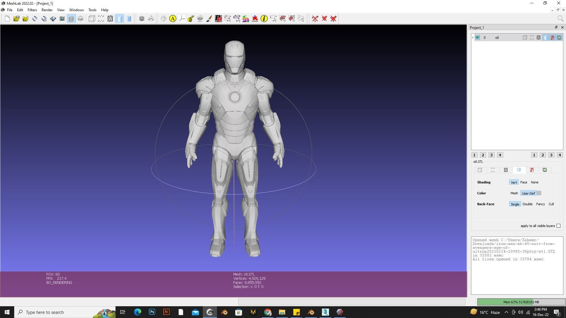Toggle the Show Layer Dialog icon

pos(71,19)
